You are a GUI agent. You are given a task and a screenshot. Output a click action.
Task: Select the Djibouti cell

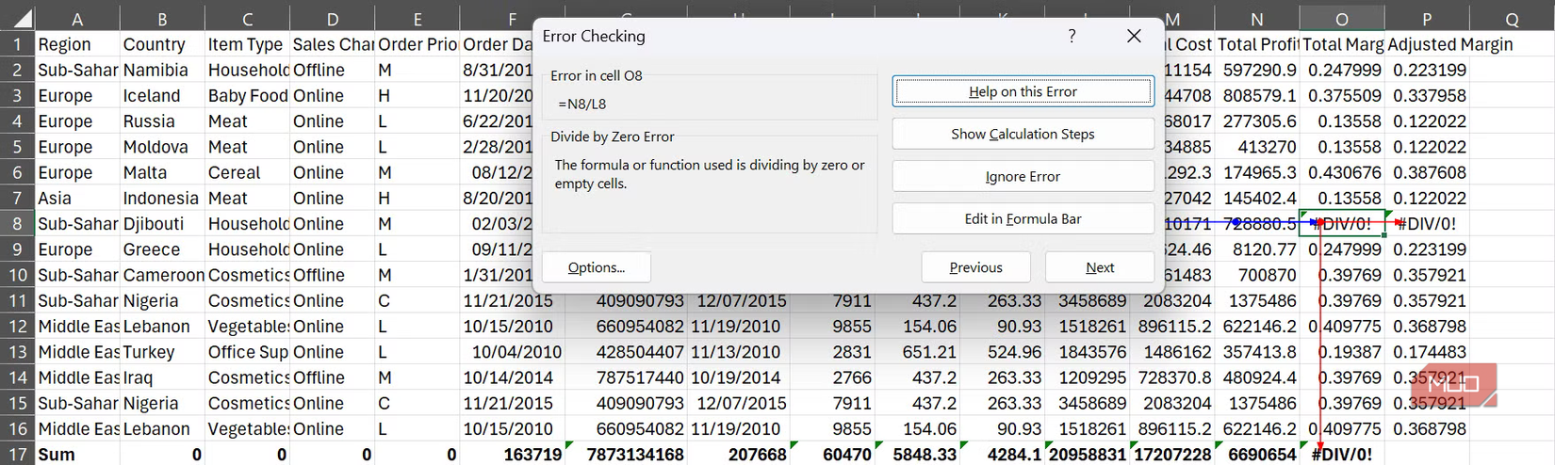[x=162, y=224]
